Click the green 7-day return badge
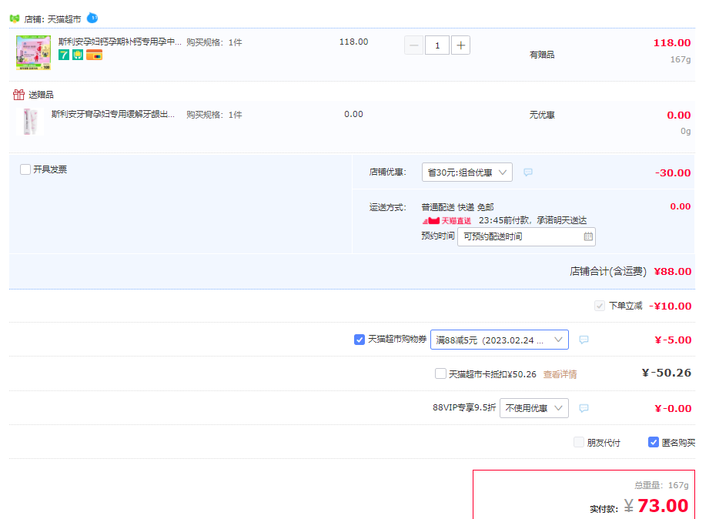Viewport: 709px width, 519px height. point(64,55)
